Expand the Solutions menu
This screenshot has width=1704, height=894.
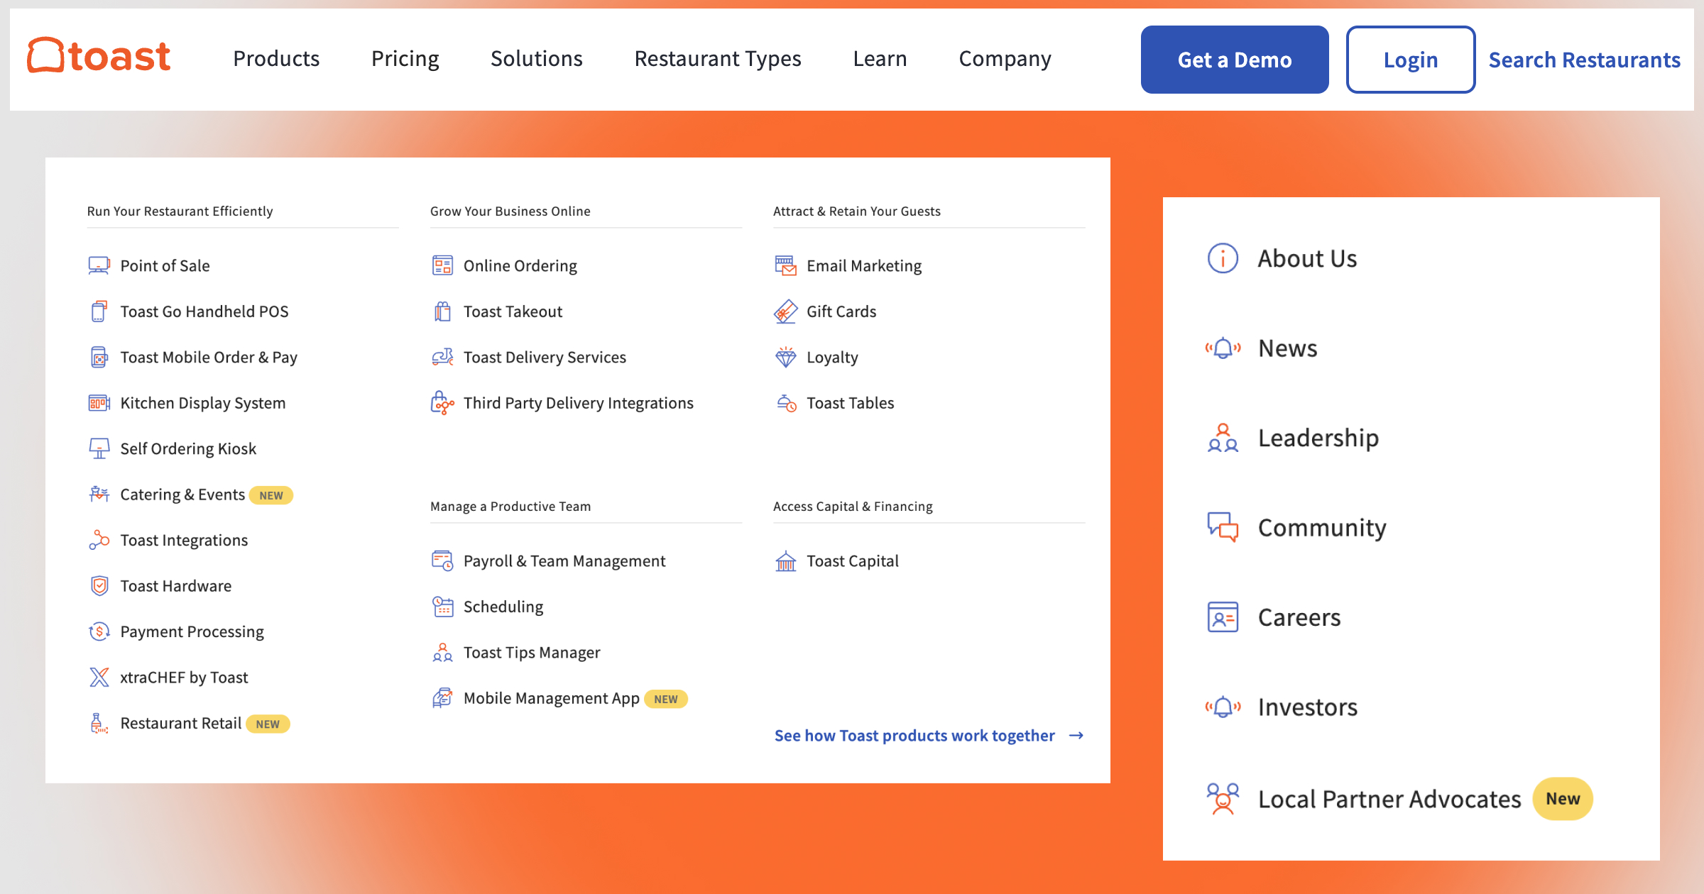pos(536,59)
